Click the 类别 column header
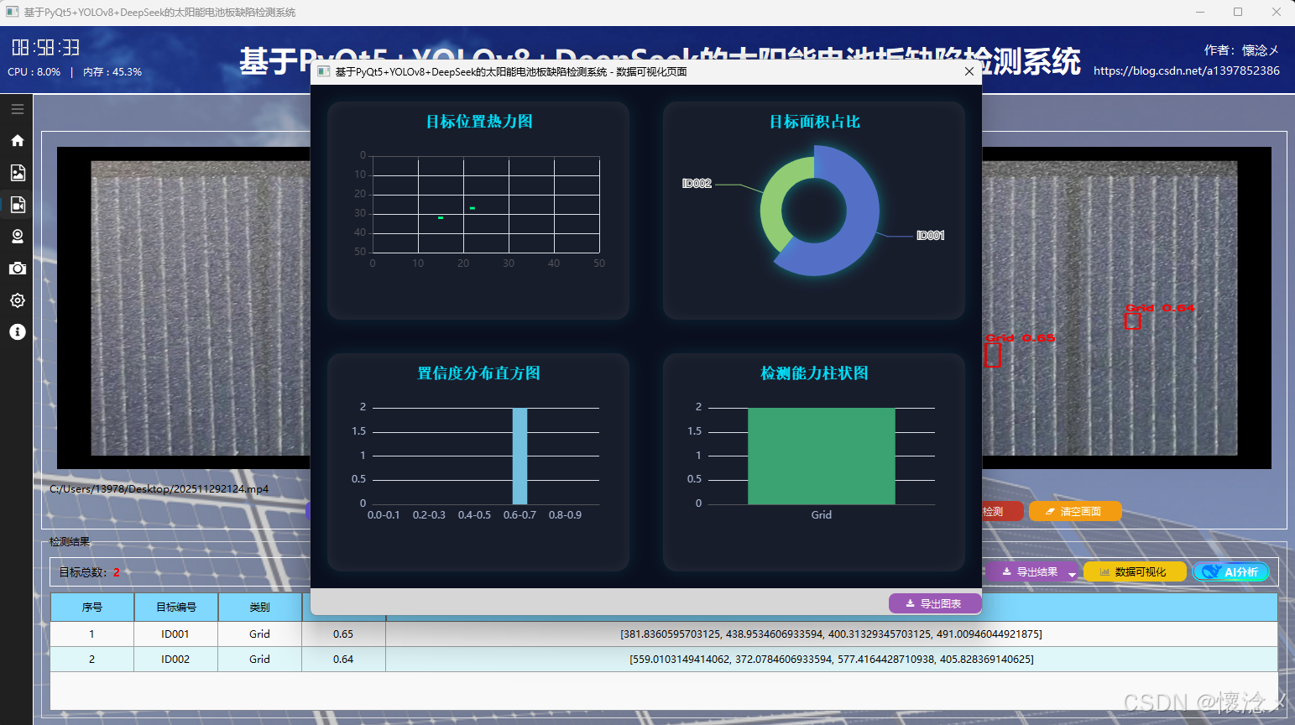The width and height of the screenshot is (1295, 725). [x=260, y=608]
